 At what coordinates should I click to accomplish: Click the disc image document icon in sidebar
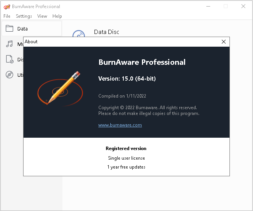[10, 59]
